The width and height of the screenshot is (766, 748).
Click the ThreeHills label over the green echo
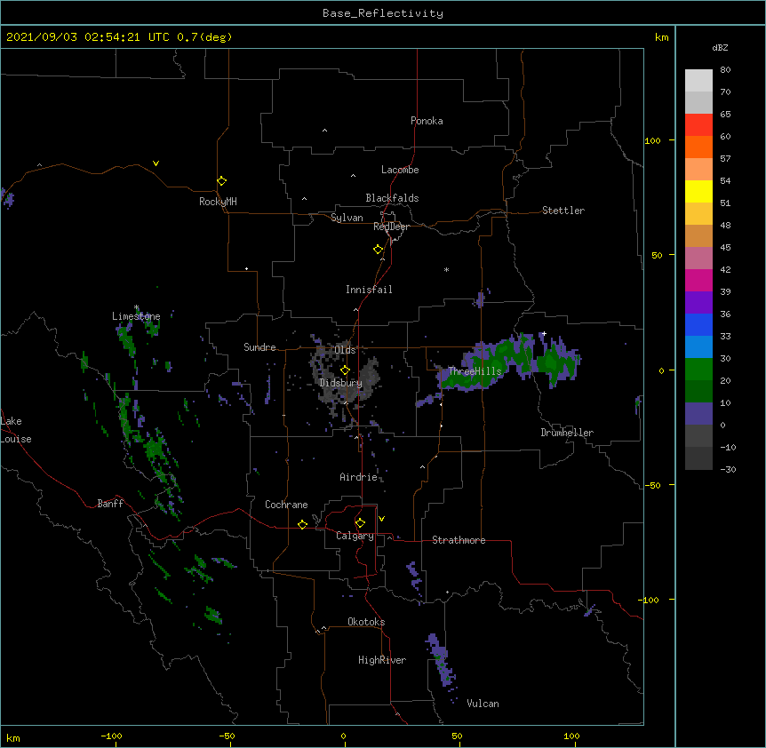(475, 371)
